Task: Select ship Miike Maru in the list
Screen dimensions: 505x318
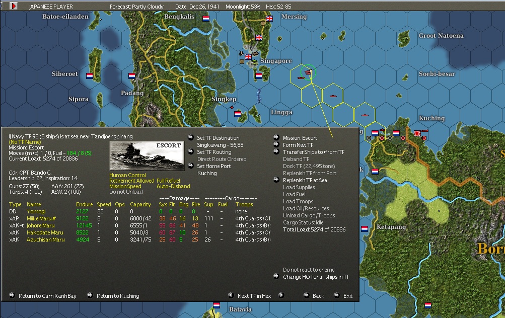Action: tap(41, 218)
